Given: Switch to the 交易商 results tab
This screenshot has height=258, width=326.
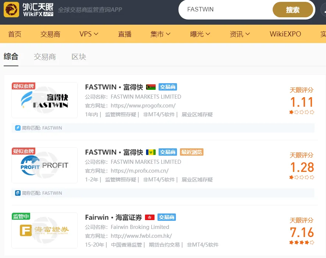Looking at the screenshot, I should pyautogui.click(x=45, y=57).
